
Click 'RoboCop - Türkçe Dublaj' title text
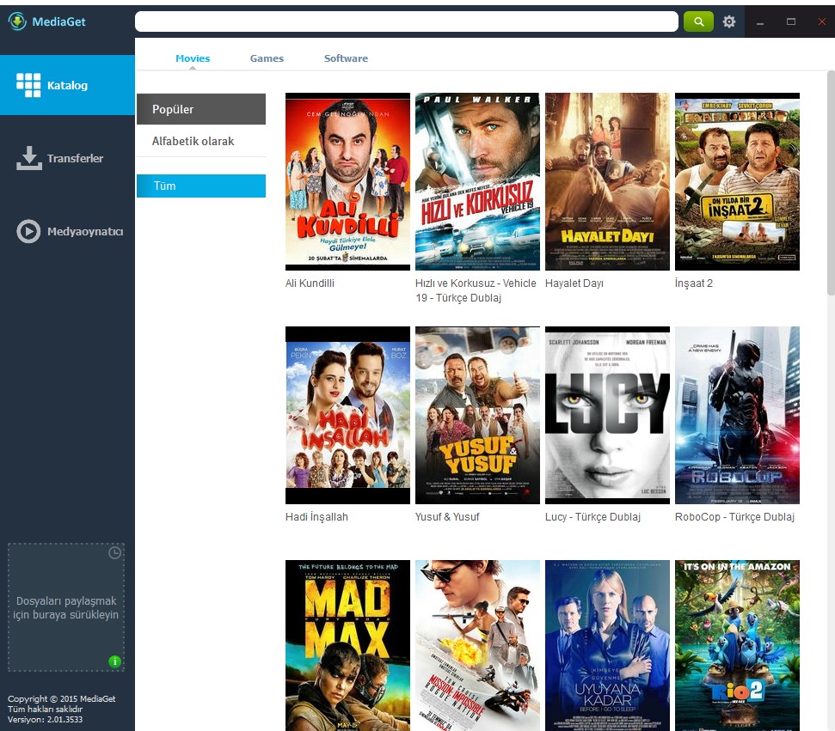(735, 516)
